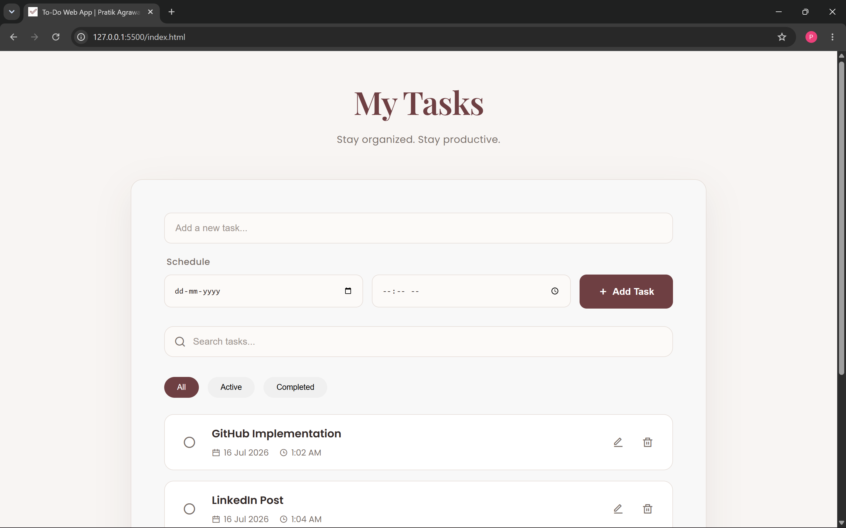The height and width of the screenshot is (528, 846).
Task: Click the search magnifier icon
Action: tap(180, 341)
